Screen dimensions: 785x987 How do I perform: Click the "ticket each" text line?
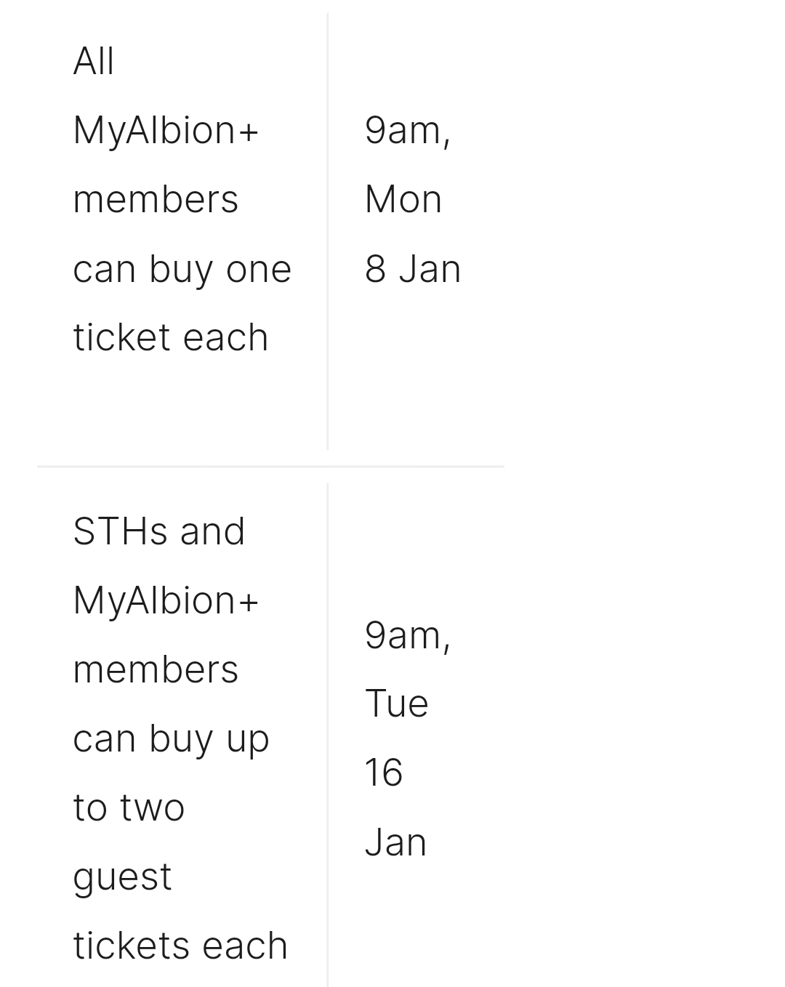[x=171, y=337]
